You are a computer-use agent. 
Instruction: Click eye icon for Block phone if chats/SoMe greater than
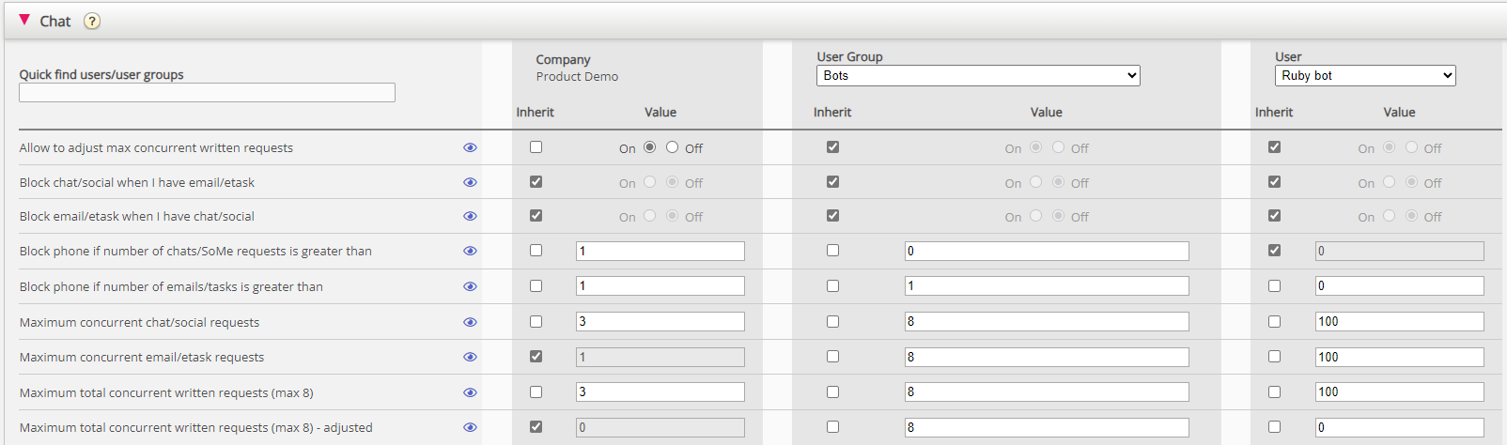470,251
